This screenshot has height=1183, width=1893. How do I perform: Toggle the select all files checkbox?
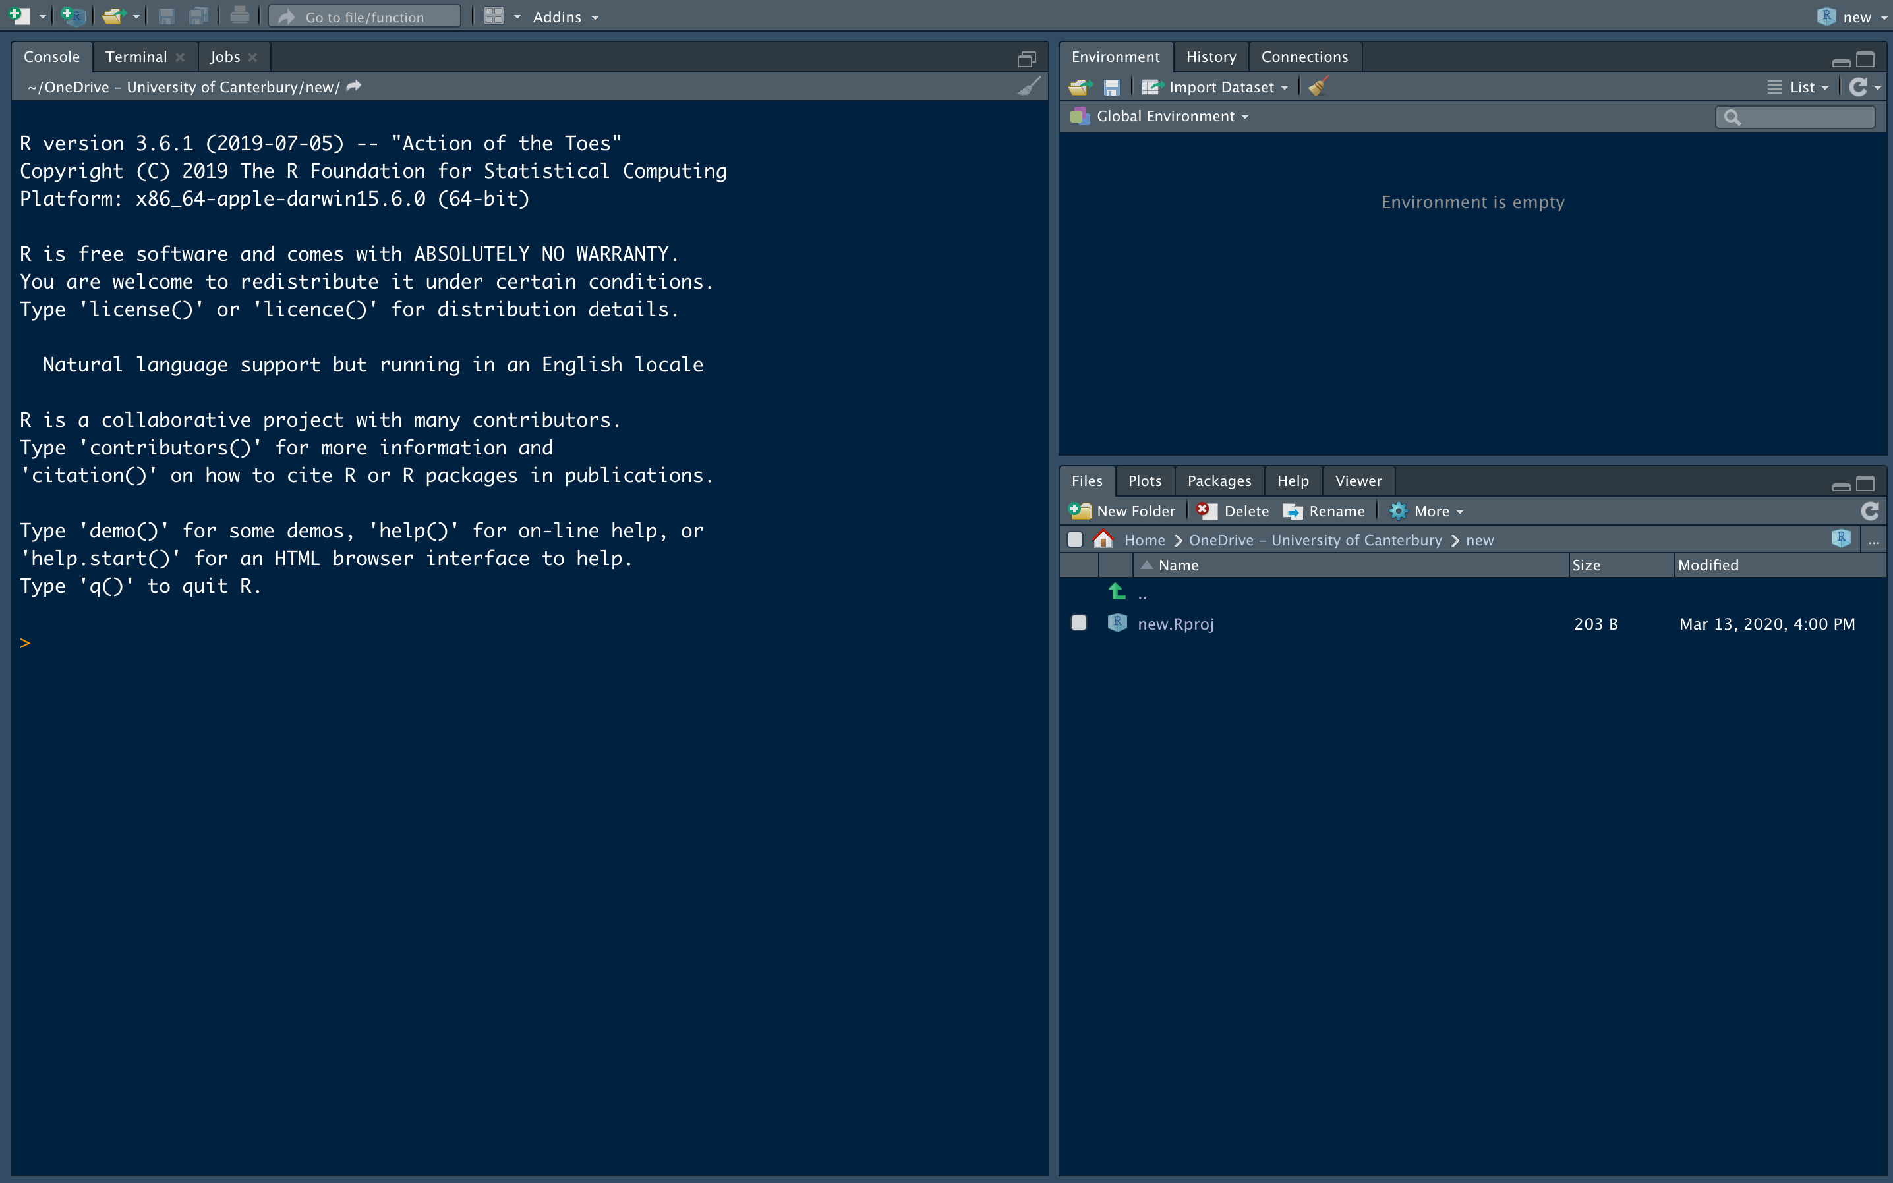(1075, 540)
